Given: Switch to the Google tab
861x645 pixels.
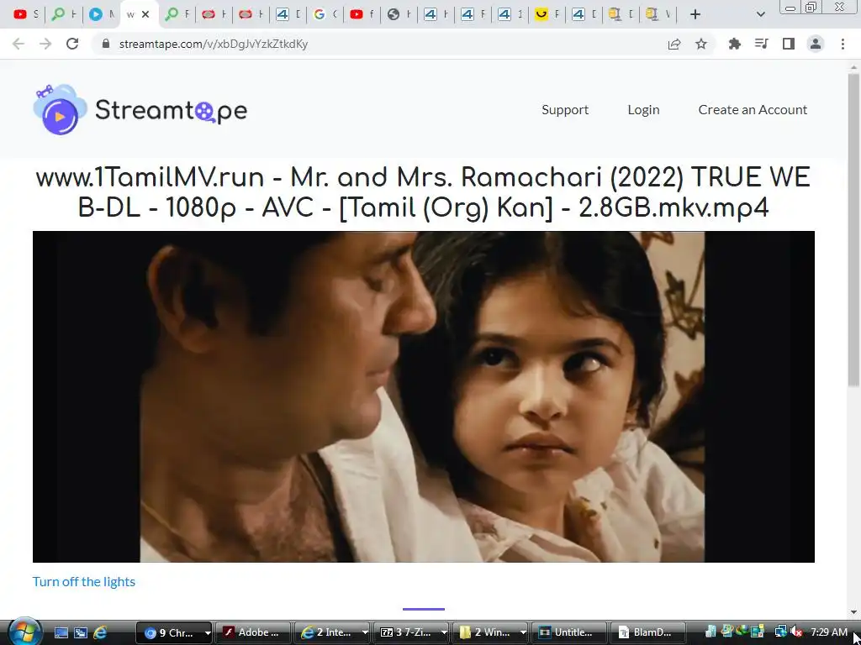Looking at the screenshot, I should [325, 14].
